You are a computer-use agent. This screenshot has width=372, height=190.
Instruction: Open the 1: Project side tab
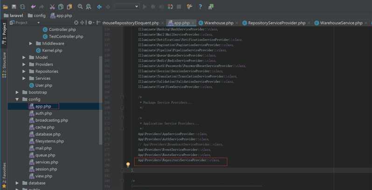click(x=4, y=34)
